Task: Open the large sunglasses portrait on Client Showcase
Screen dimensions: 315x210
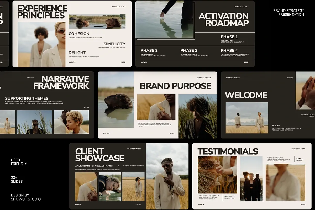Action: coord(167,176)
